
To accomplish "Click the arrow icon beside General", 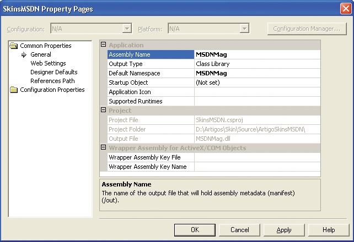I will [24, 55].
